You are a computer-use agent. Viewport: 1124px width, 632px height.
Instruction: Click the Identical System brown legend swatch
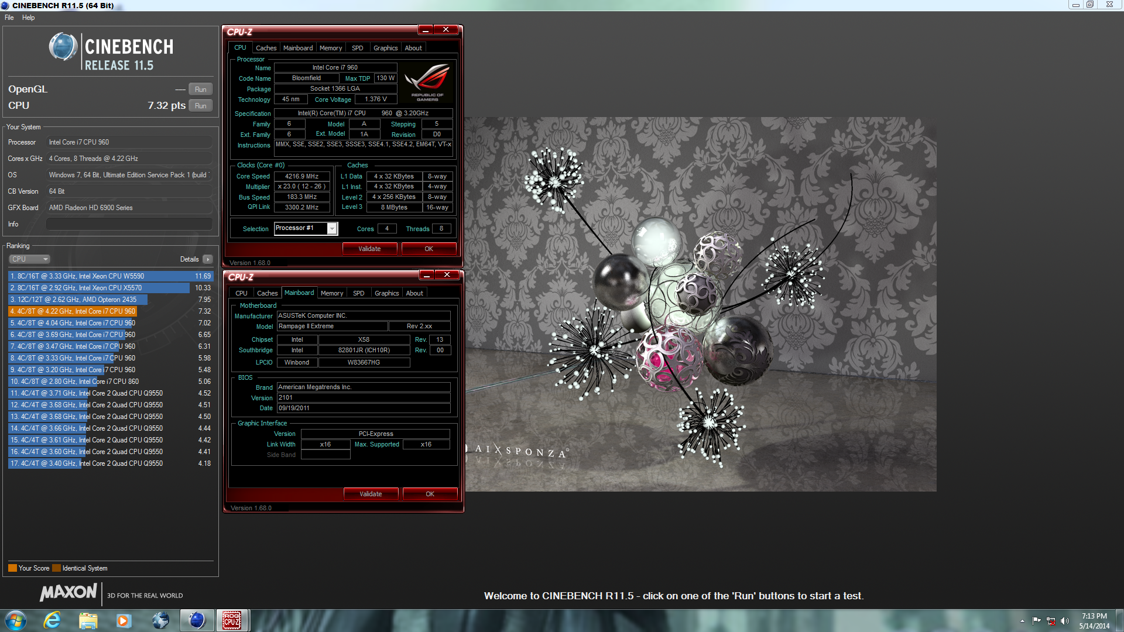tap(56, 568)
